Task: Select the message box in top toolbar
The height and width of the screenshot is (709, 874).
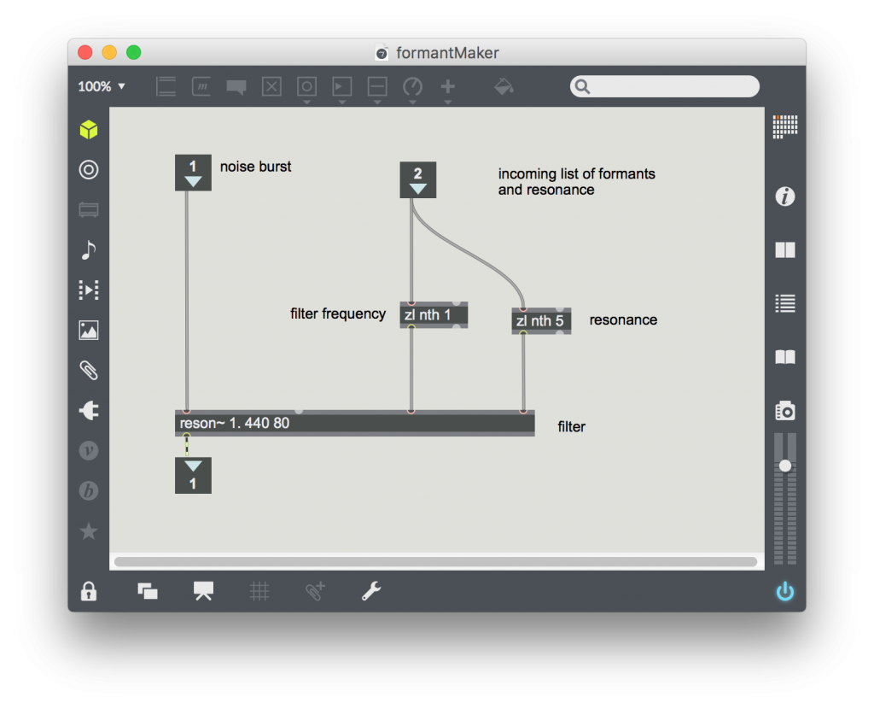Action: pyautogui.click(x=201, y=86)
